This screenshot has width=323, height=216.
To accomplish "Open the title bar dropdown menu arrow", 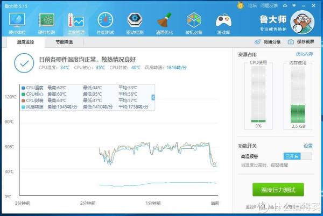I will pos(294,5).
